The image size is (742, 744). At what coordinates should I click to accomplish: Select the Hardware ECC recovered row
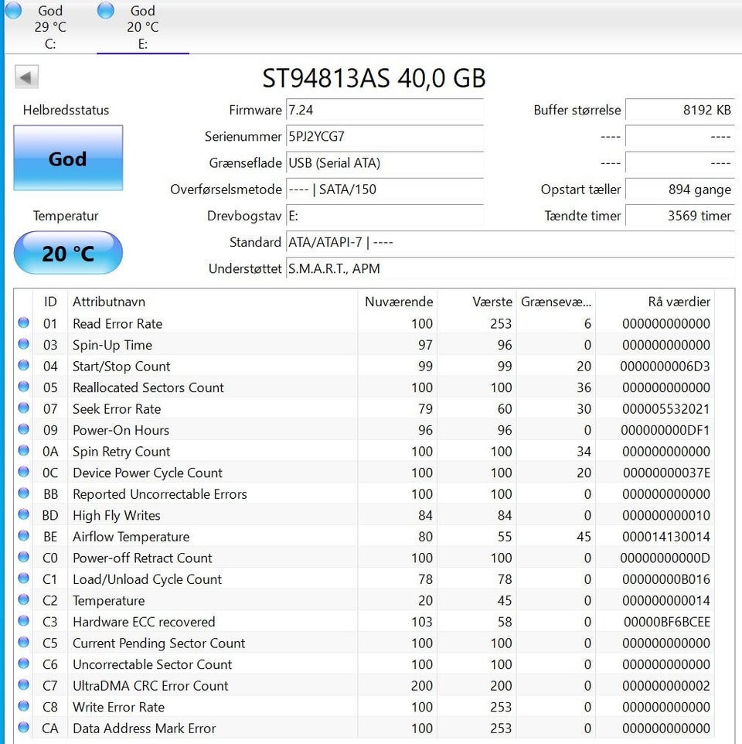pos(144,622)
